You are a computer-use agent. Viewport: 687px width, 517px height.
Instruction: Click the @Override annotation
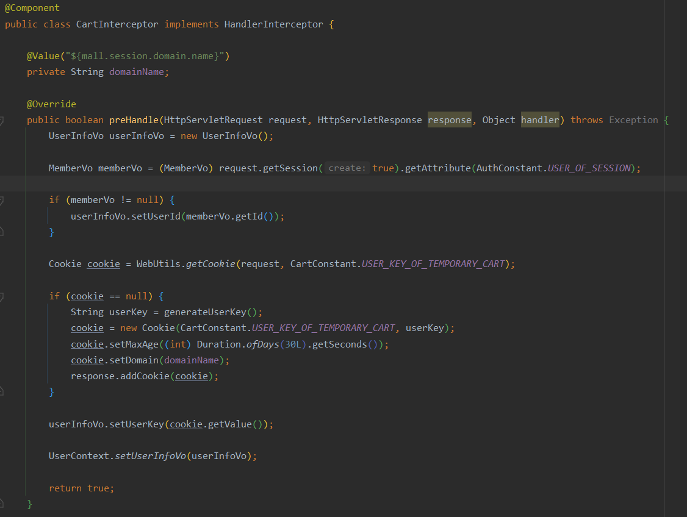click(x=51, y=104)
